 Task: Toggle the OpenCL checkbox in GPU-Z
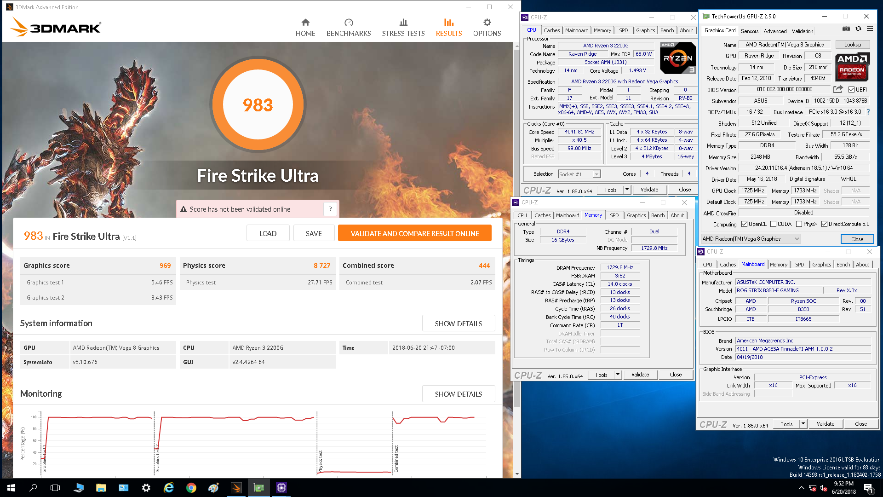(x=744, y=224)
